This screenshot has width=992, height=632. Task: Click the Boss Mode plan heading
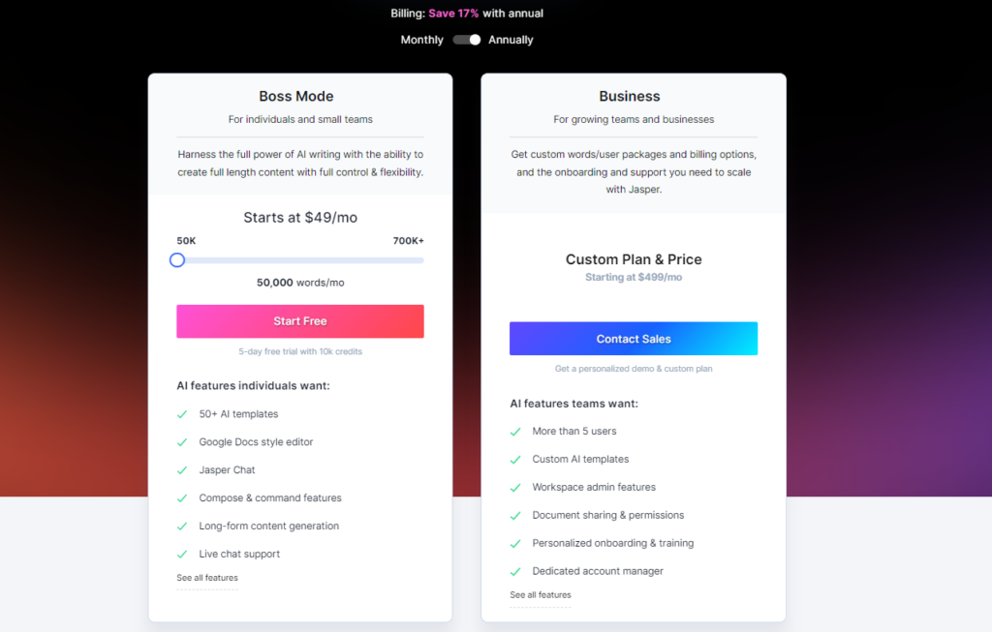click(x=296, y=97)
